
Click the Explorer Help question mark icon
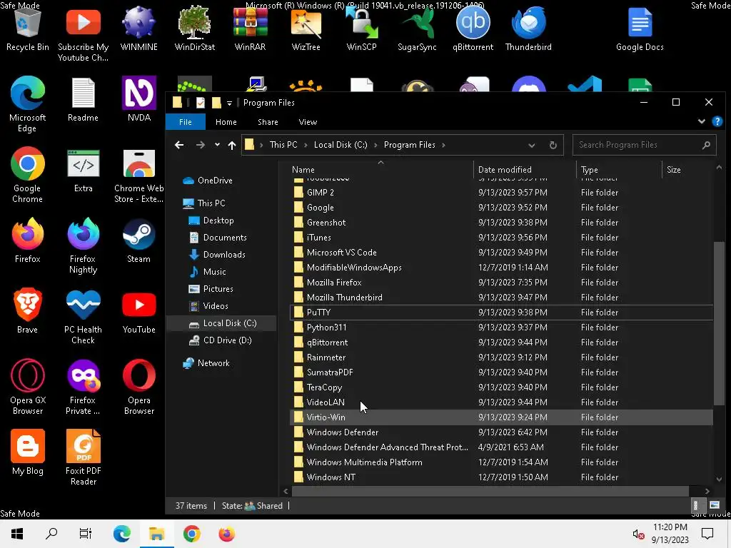pyautogui.click(x=717, y=121)
